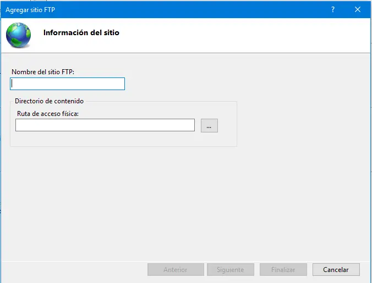The width and height of the screenshot is (372, 283).
Task: Click the Cancelar button
Action: click(336, 269)
